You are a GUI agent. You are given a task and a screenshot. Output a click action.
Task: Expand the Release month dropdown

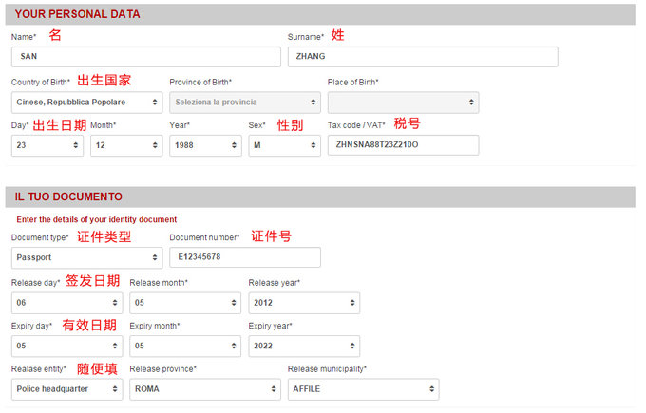click(185, 303)
